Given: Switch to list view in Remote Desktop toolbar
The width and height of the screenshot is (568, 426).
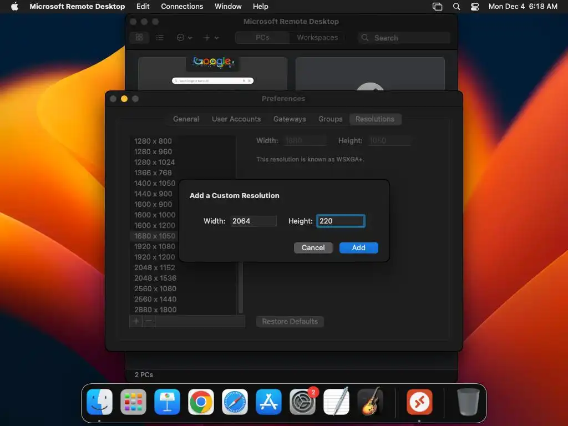Looking at the screenshot, I should (x=160, y=38).
